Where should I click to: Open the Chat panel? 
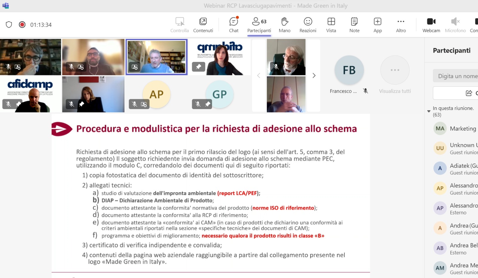234,25
